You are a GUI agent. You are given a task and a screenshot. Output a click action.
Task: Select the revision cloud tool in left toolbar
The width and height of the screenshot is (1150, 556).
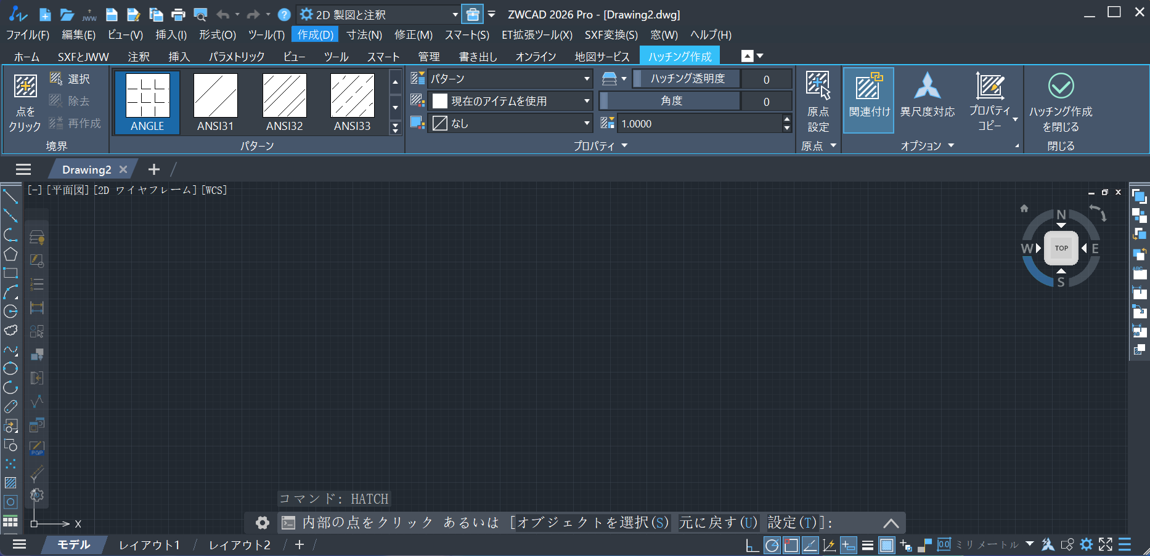point(10,330)
